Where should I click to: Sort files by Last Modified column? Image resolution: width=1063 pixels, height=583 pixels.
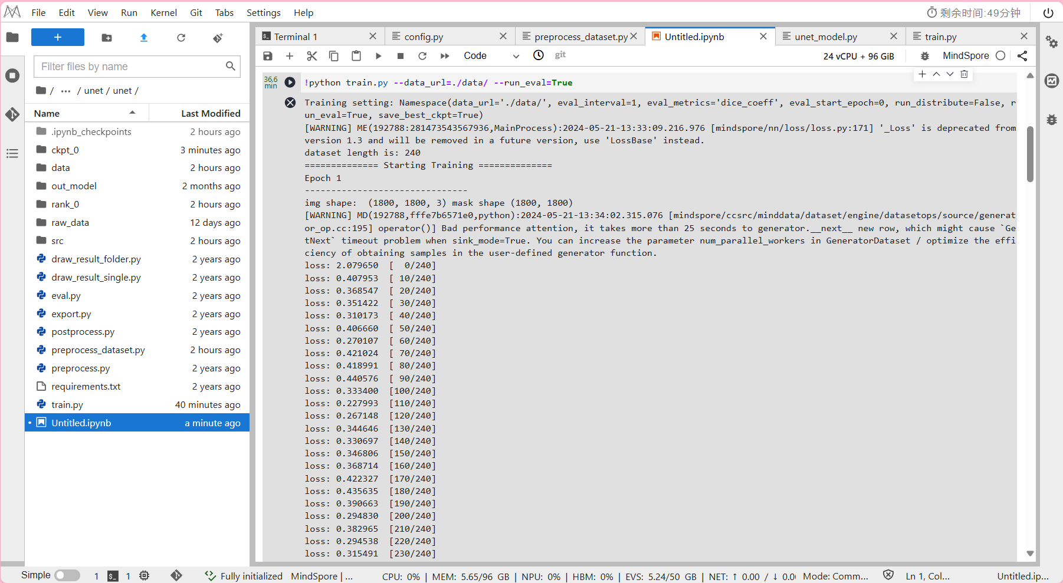pyautogui.click(x=199, y=113)
